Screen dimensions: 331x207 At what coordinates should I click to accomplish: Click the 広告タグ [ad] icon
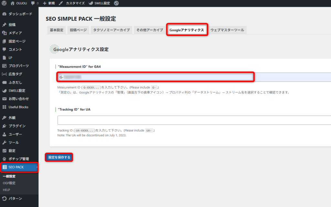click(4, 74)
